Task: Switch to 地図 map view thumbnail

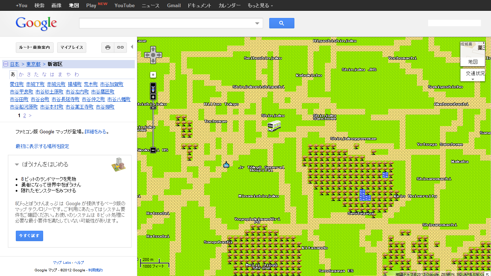Action: [x=473, y=54]
